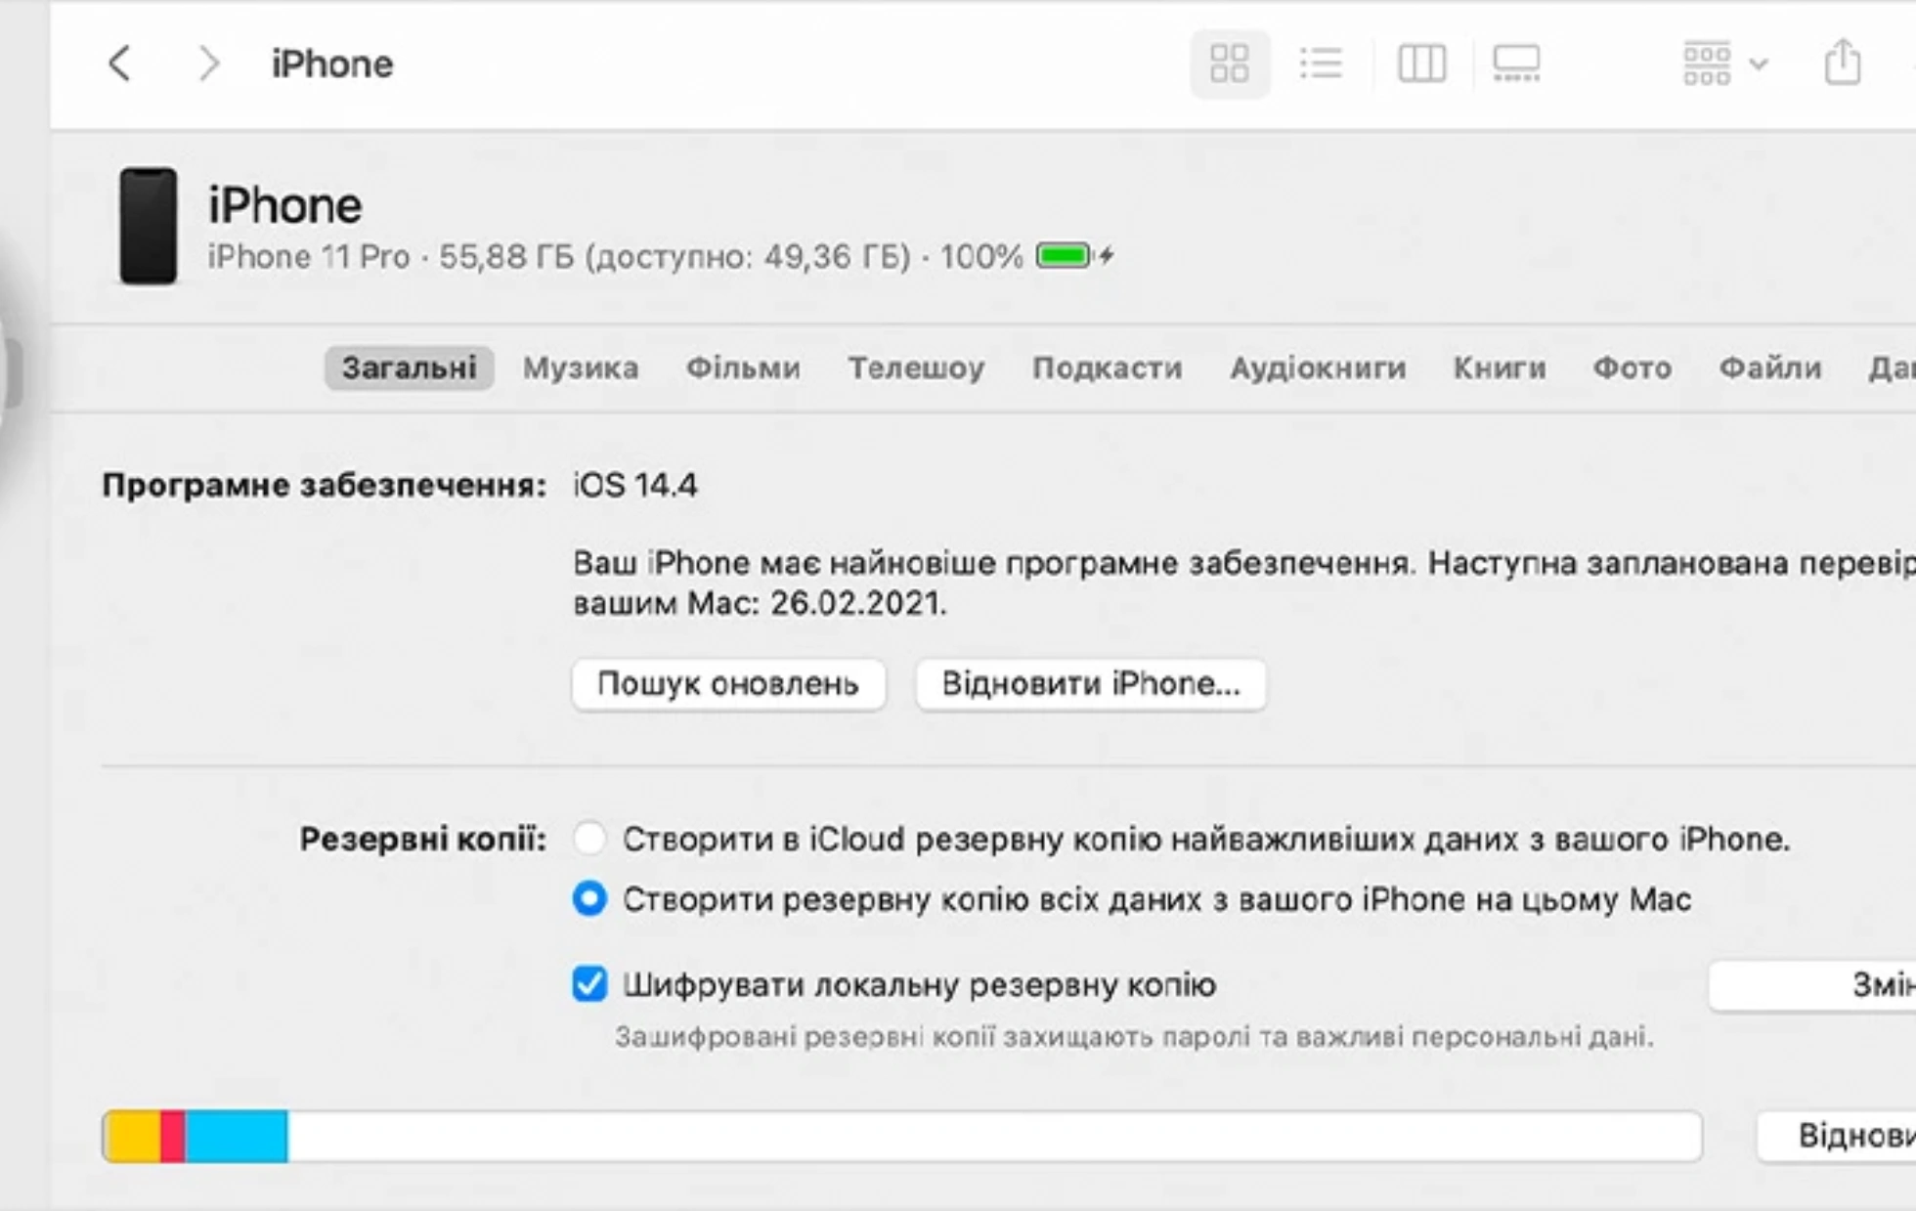Navigate to previous location
Viewport: 1916px width, 1211px height.
pyautogui.click(x=123, y=63)
